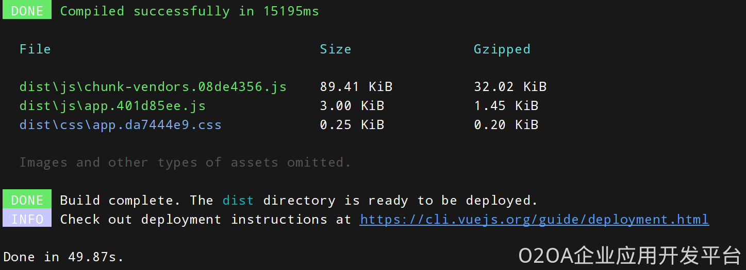Image resolution: width=746 pixels, height=270 pixels.
Task: Click the 'Compiled successfully in 15195ms' message
Action: 189,11
